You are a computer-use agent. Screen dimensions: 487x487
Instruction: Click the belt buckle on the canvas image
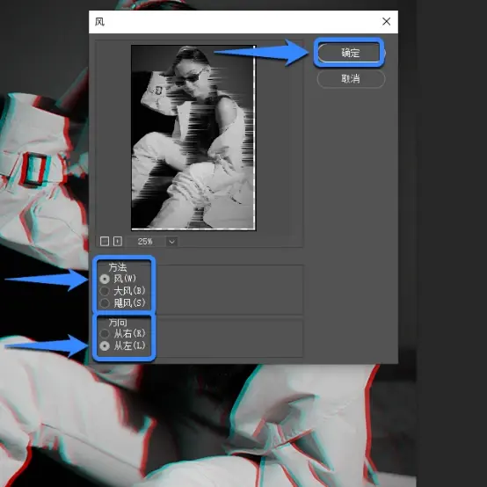33,170
